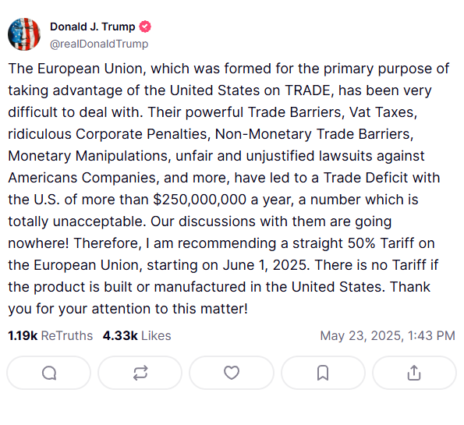ReTruth the post with the arrows icon
This screenshot has width=464, height=425.
pos(140,373)
